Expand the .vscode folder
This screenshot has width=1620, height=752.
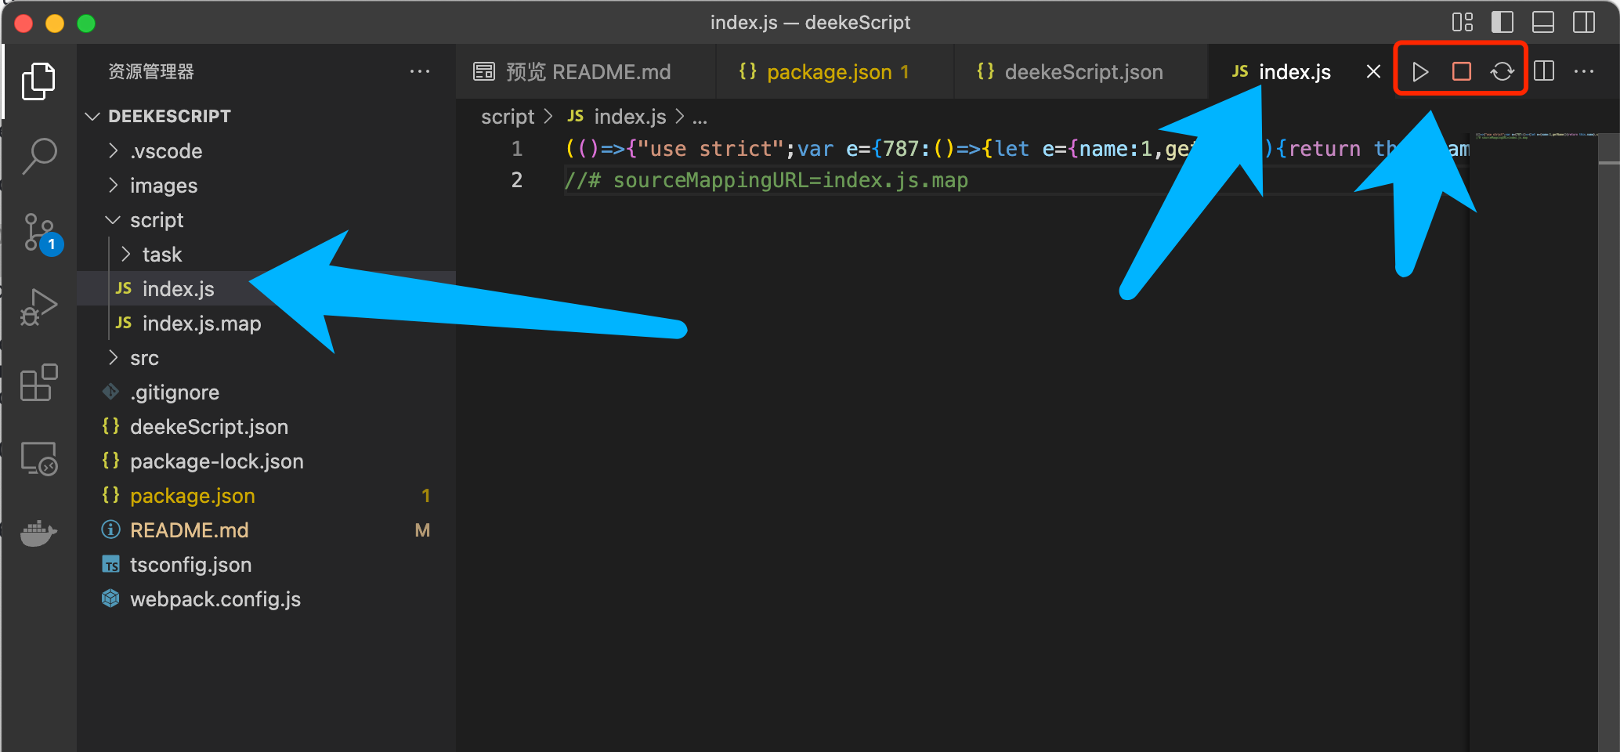pos(165,151)
